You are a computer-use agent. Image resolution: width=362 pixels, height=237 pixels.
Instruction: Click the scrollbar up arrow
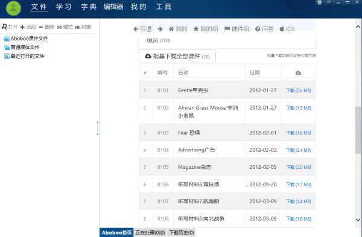pyautogui.click(x=358, y=27)
